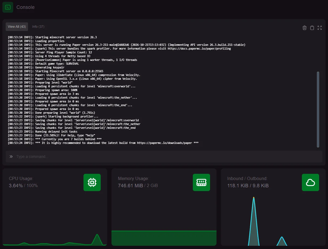Viewport: 328px width, 249px height.
Task: Click Saving chunks for minecraft:the_nether line
Action: click(x=74, y=124)
